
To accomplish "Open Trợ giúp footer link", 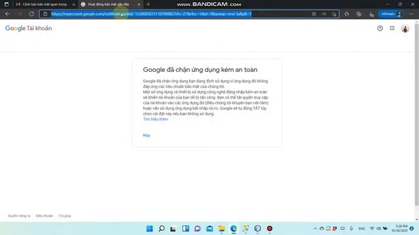I will click(x=65, y=216).
